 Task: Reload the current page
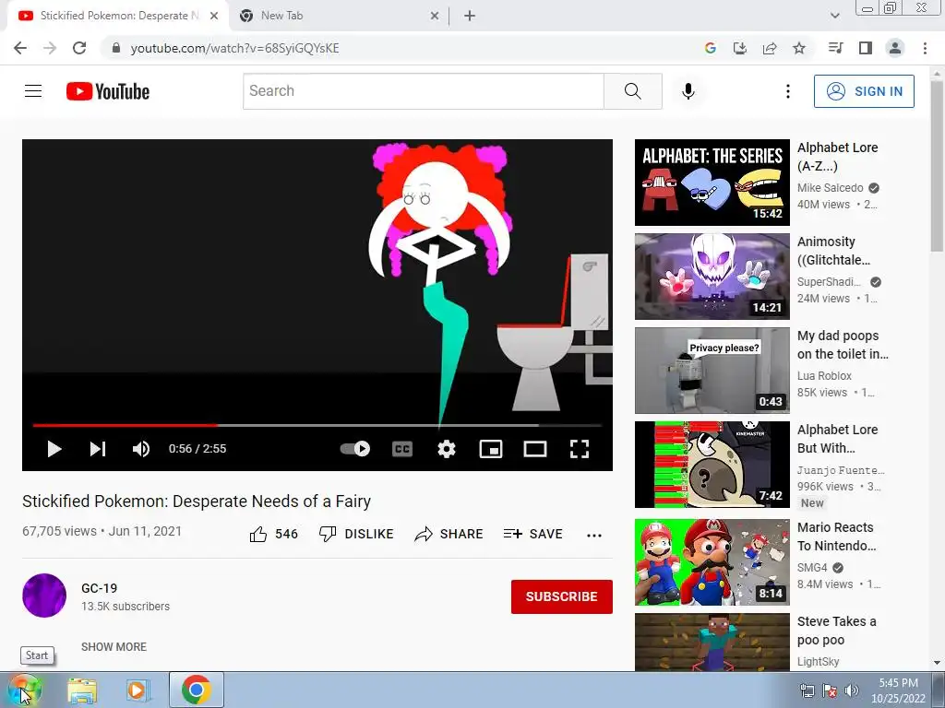79,48
